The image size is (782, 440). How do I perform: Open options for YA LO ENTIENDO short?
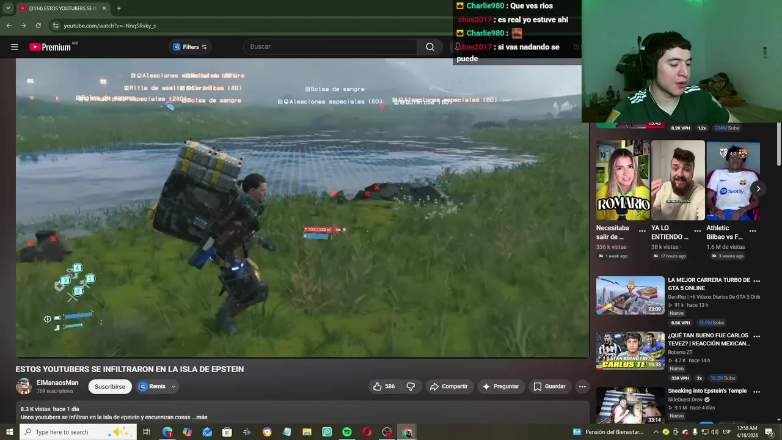pyautogui.click(x=698, y=231)
